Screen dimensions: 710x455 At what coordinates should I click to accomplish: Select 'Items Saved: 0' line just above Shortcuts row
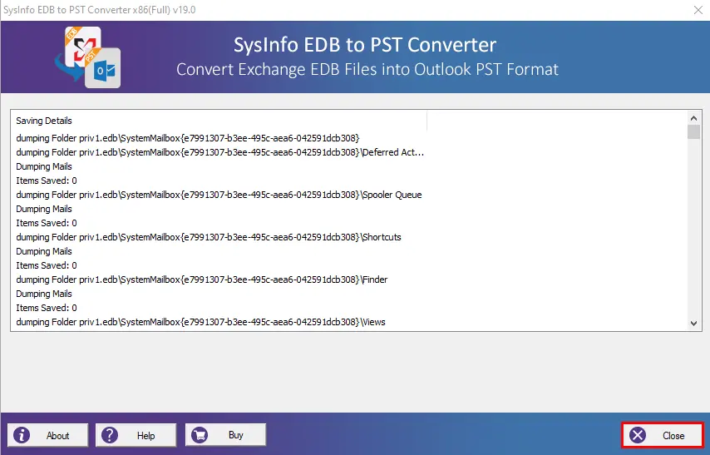pos(47,223)
